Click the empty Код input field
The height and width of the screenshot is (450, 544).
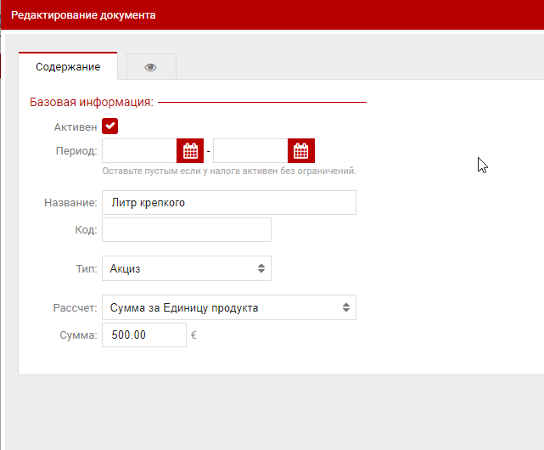pyautogui.click(x=186, y=230)
